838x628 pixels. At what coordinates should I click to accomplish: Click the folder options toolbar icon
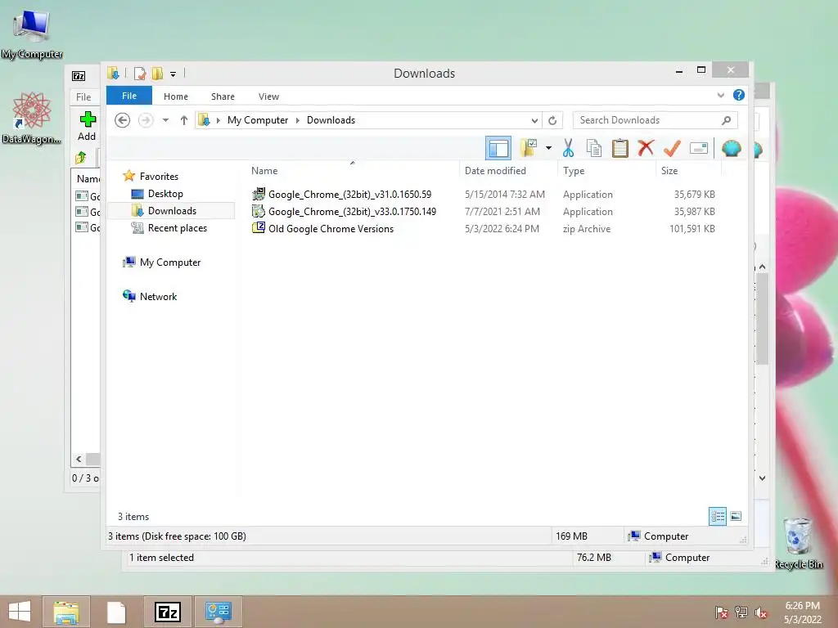click(529, 148)
